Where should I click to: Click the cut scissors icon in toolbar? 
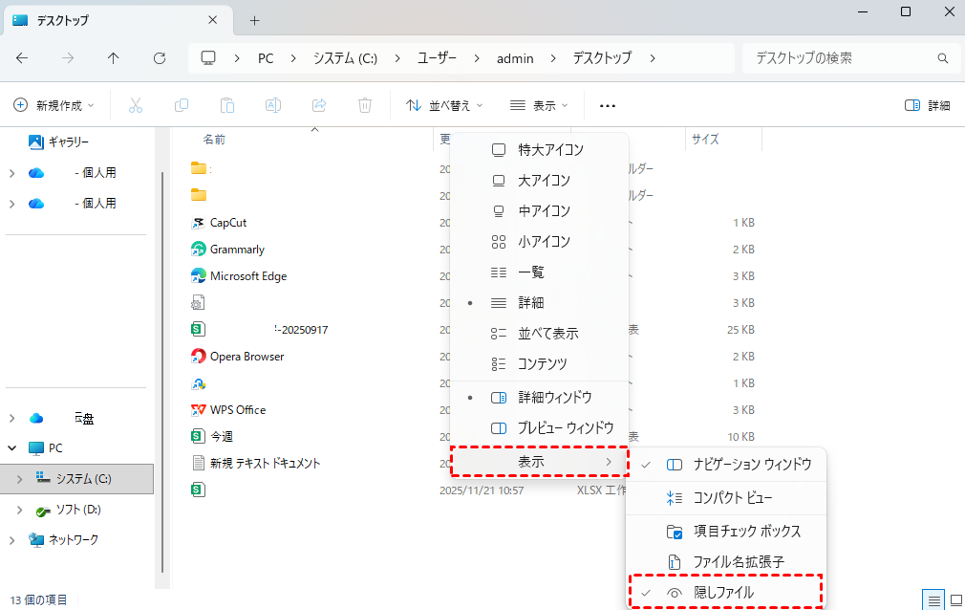click(x=136, y=105)
